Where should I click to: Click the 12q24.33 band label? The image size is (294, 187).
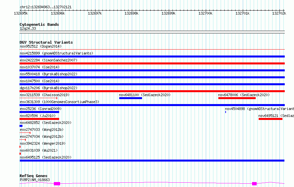point(28,28)
